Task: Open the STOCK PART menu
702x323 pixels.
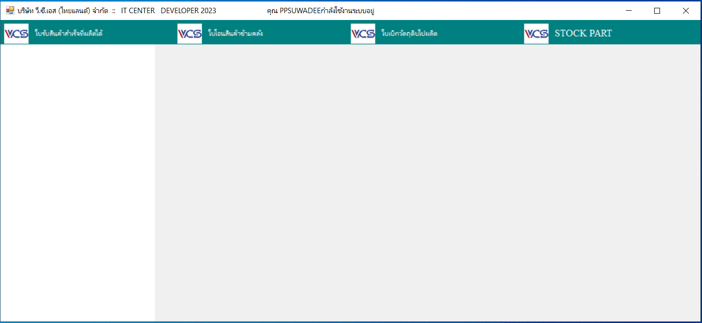Action: pos(583,34)
